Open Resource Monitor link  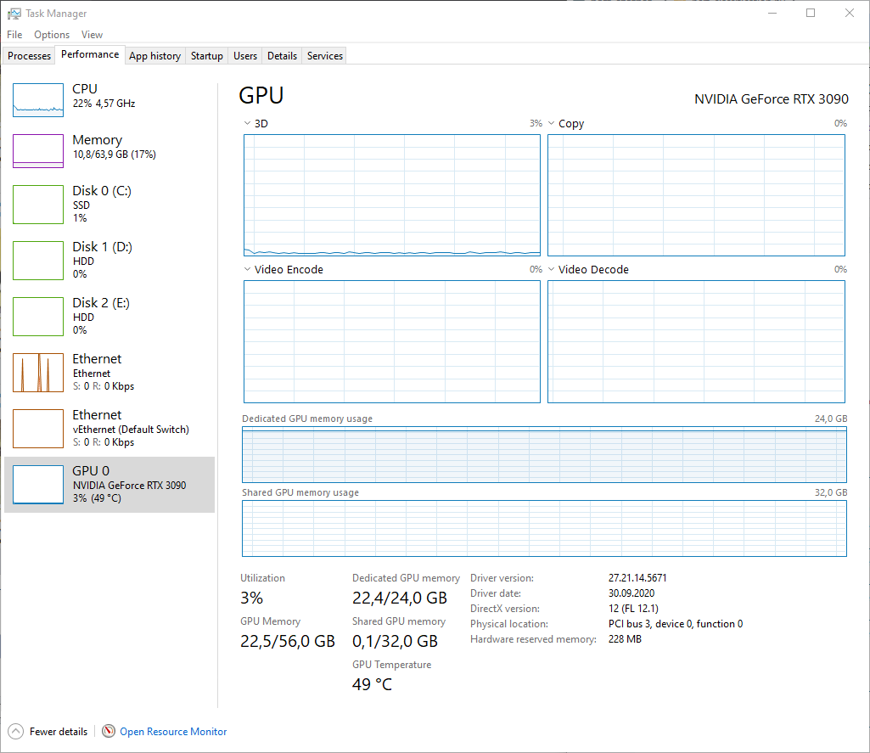173,732
